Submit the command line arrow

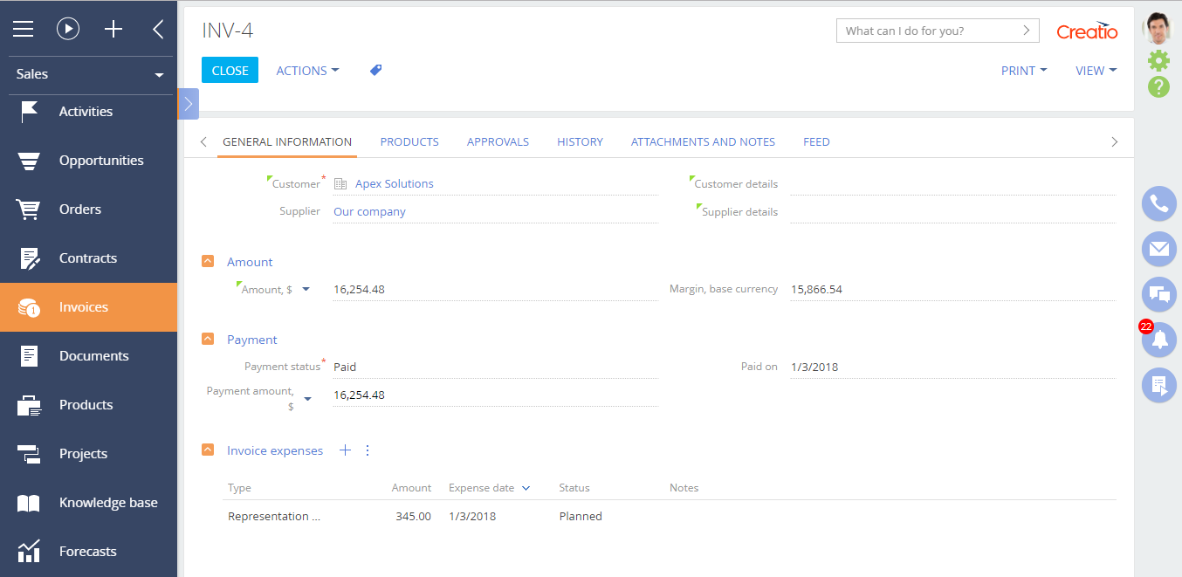[x=1027, y=31]
